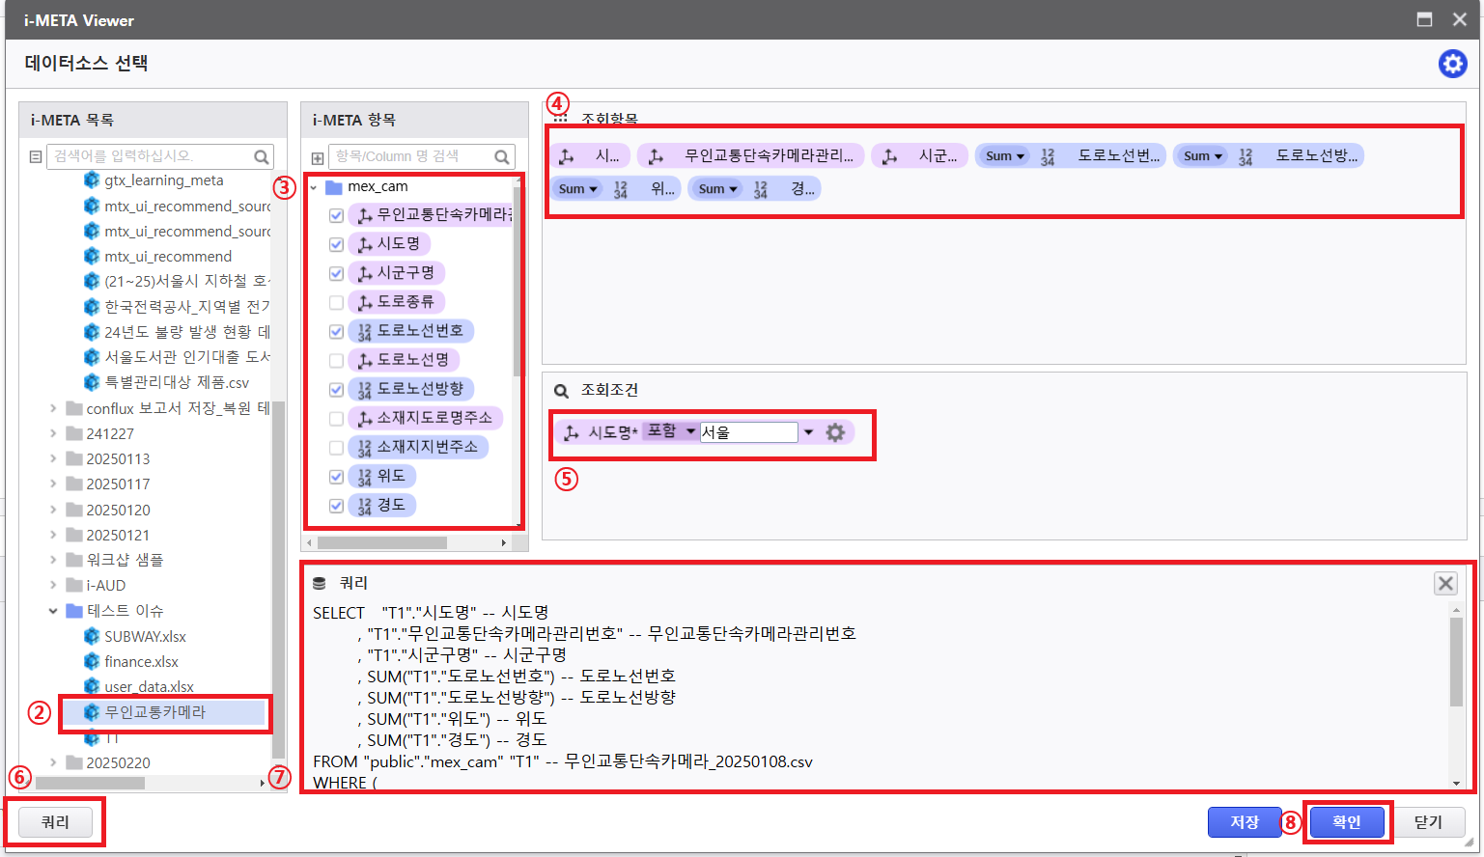
Task: Select 무인교통카메라 in the meta list
Action: 154,712
